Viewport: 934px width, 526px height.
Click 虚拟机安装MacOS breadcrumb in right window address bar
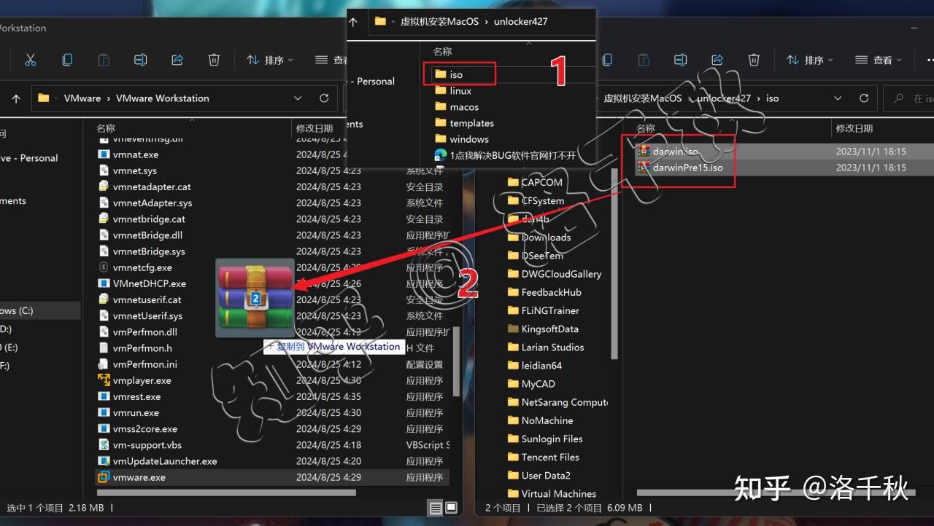643,98
